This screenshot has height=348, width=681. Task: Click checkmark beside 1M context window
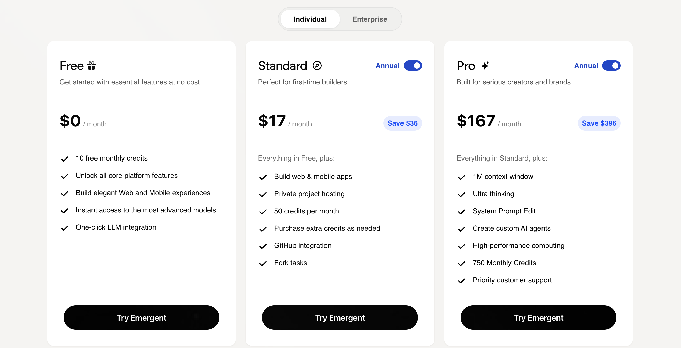[461, 177]
